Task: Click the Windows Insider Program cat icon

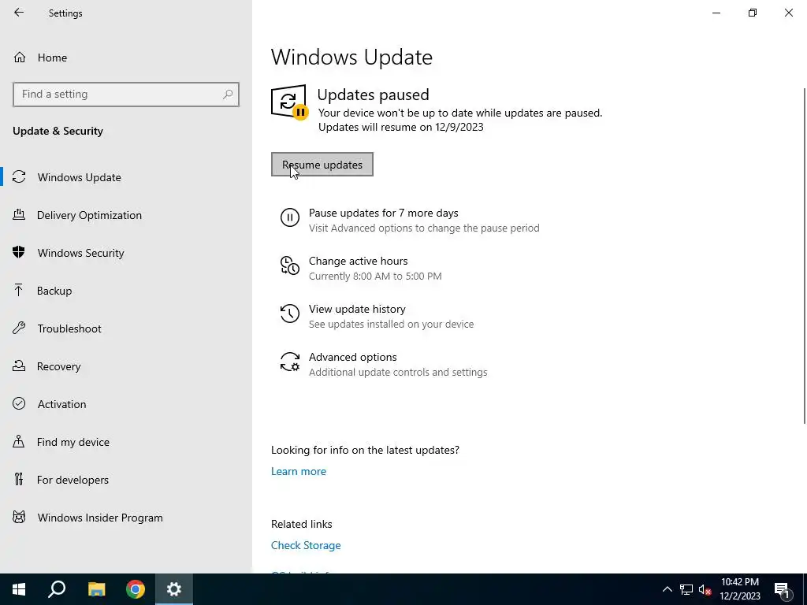Action: 19,517
